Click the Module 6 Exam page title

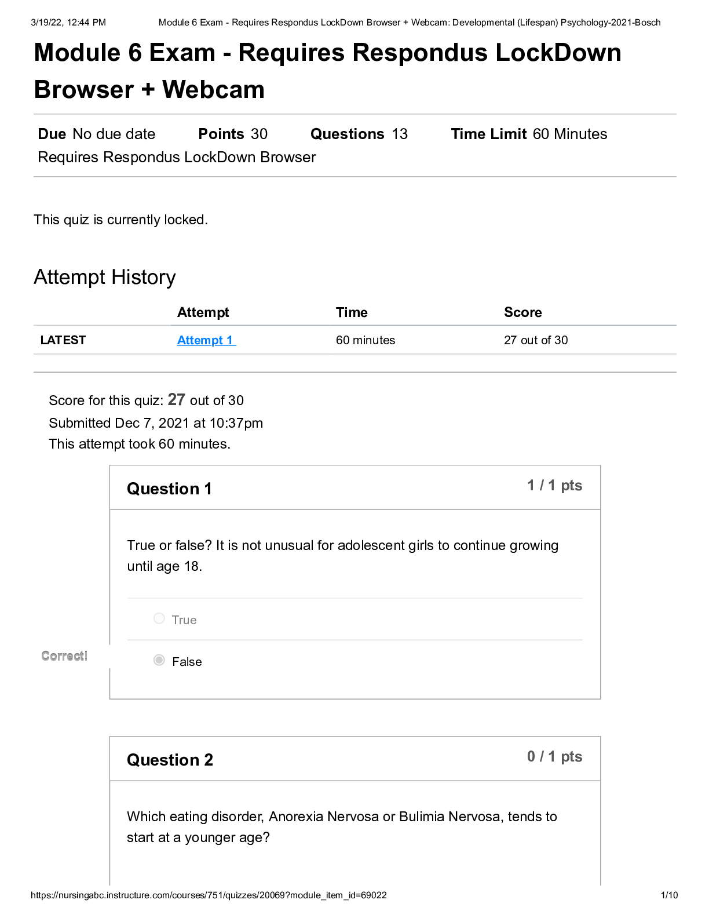(327, 71)
